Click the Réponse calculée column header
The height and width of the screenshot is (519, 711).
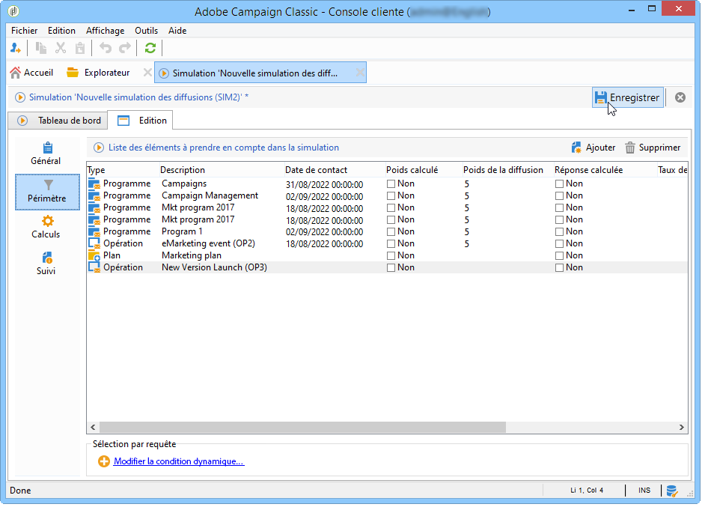605,170
